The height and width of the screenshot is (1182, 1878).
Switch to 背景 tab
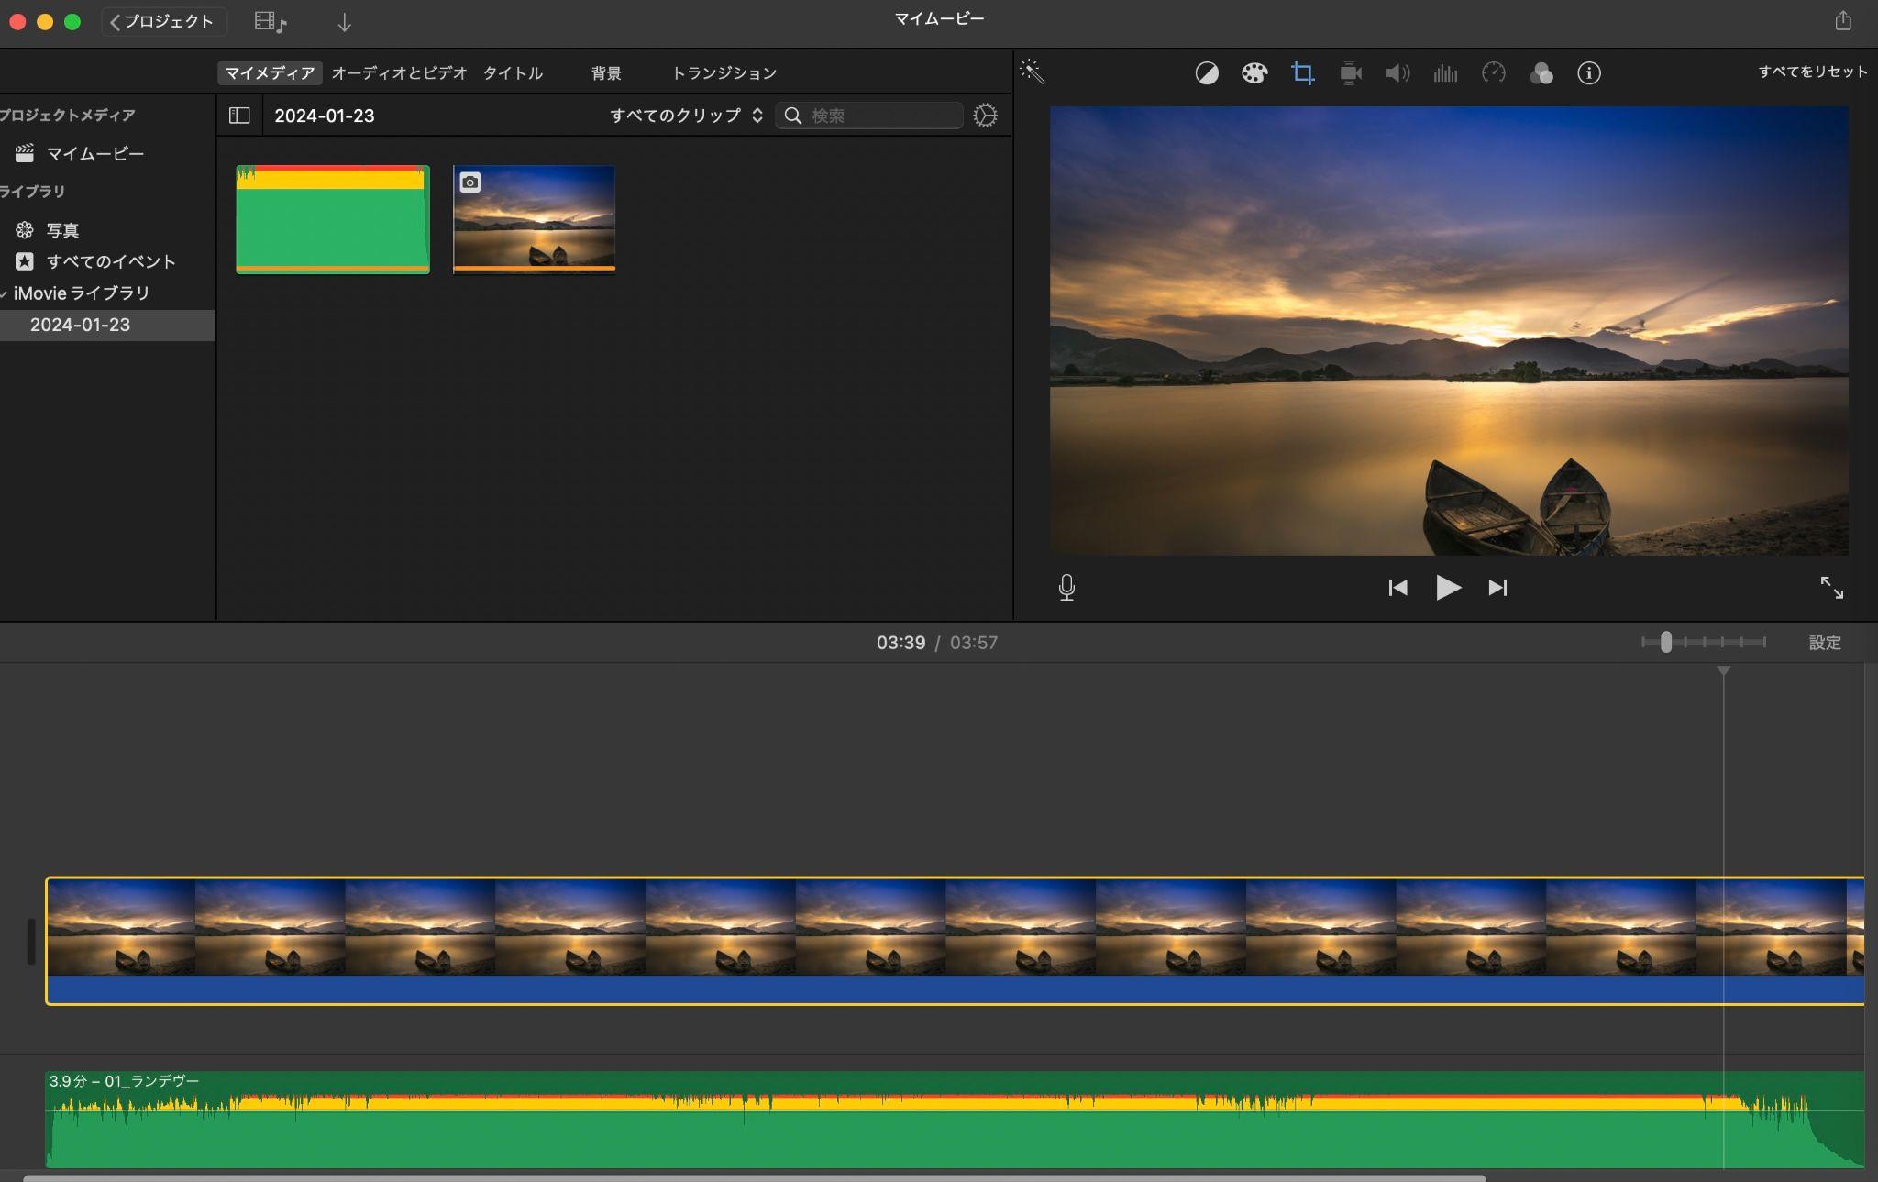tap(606, 72)
